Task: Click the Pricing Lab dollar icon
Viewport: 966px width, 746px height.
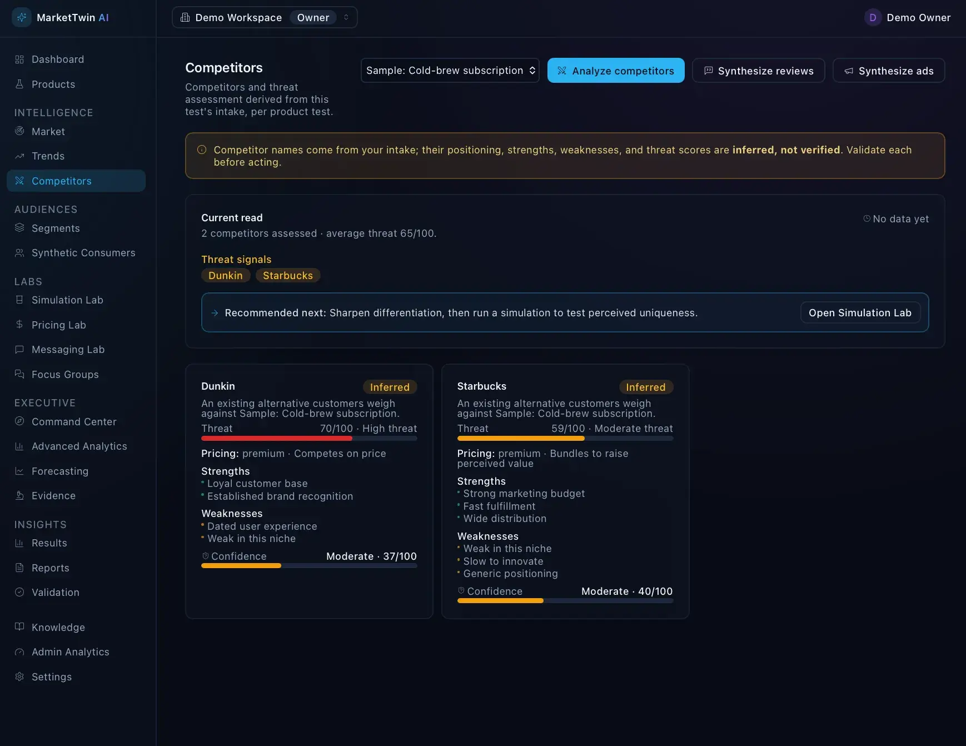Action: coord(19,325)
